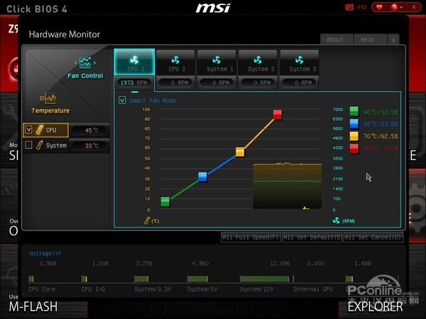Click the CPU thermometer icon
This screenshot has width=426, height=319.
coord(39,130)
